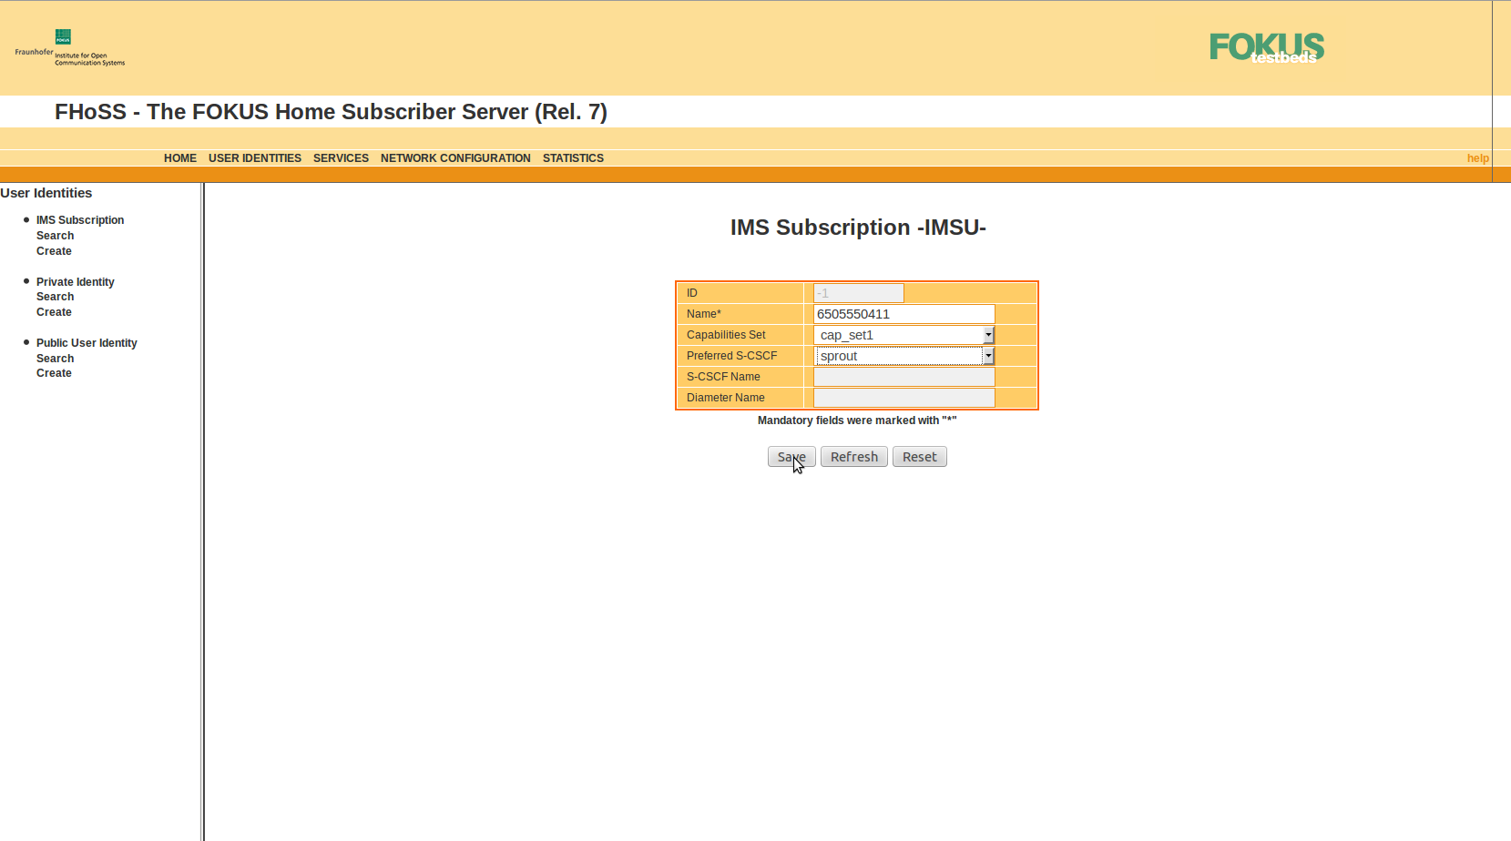Create a new Private Identity
Image resolution: width=1511 pixels, height=841 pixels.
(54, 311)
